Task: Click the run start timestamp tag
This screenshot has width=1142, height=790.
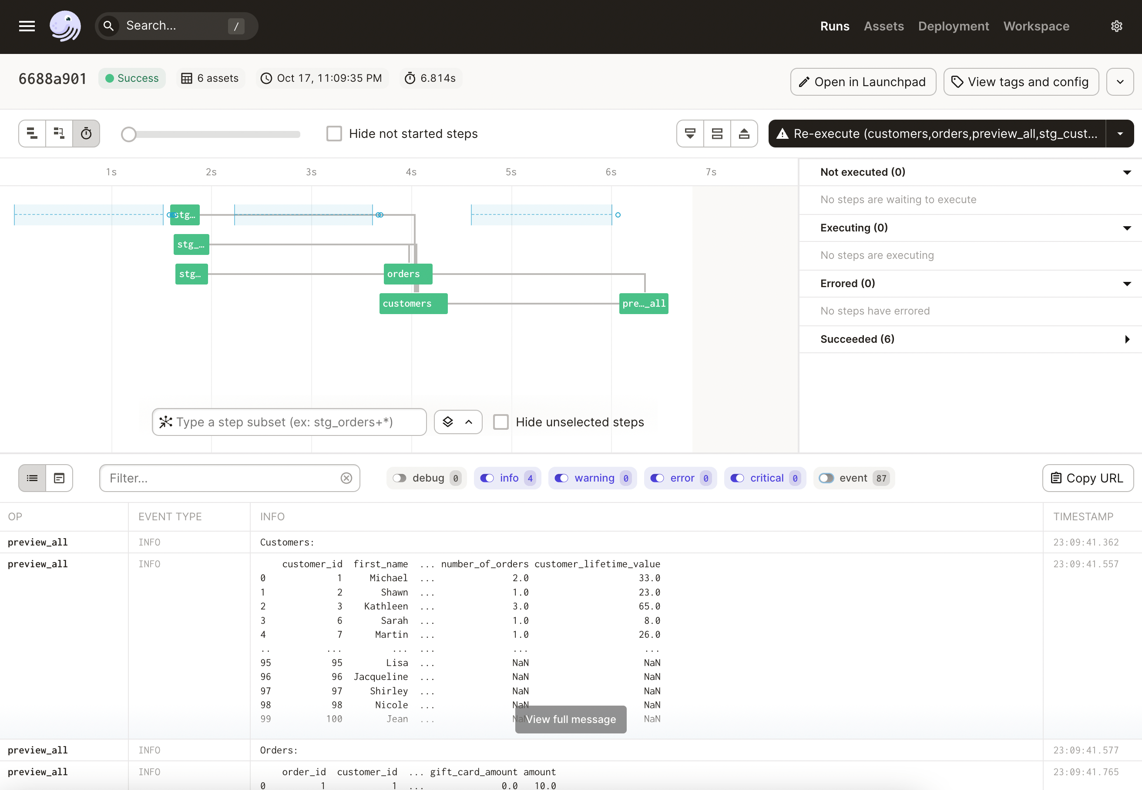Action: pyautogui.click(x=322, y=78)
